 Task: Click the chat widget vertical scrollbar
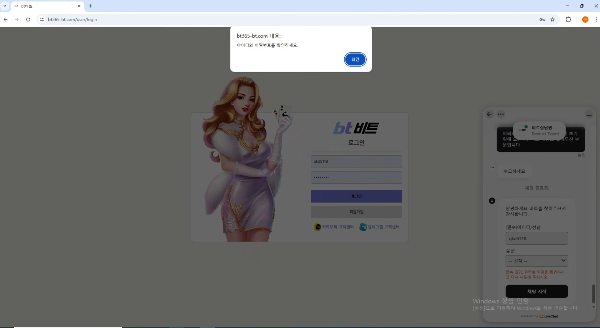[593, 293]
